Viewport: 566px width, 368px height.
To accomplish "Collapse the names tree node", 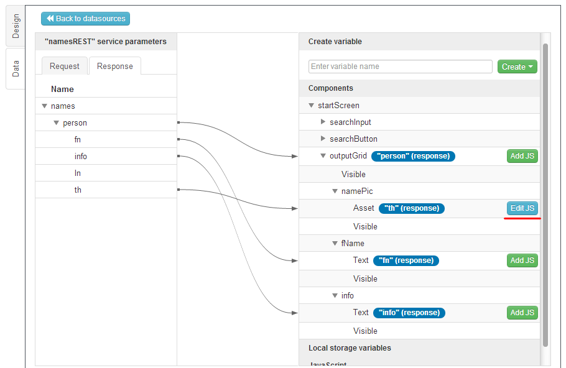I will tap(44, 106).
